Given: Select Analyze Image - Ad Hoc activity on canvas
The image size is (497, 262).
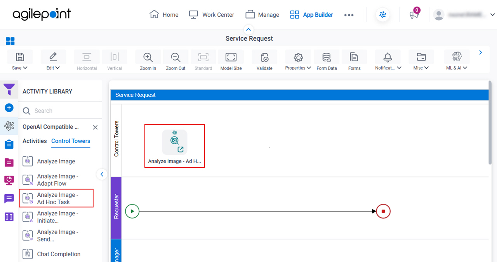Looking at the screenshot, I should (175, 146).
